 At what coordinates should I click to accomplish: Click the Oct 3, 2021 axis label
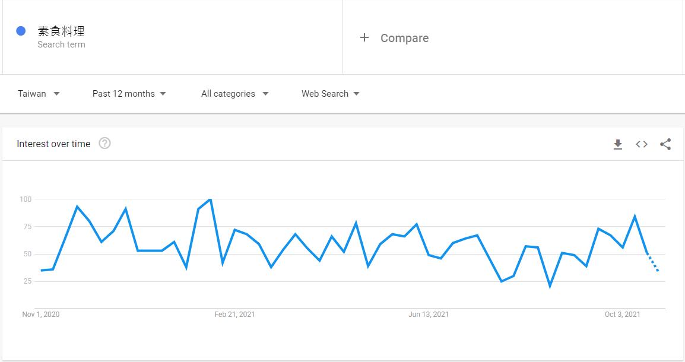click(x=622, y=315)
